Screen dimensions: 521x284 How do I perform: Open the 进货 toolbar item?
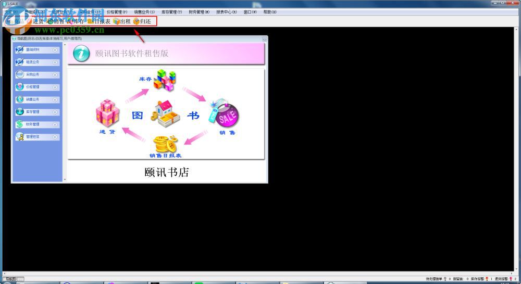pyautogui.click(x=35, y=21)
